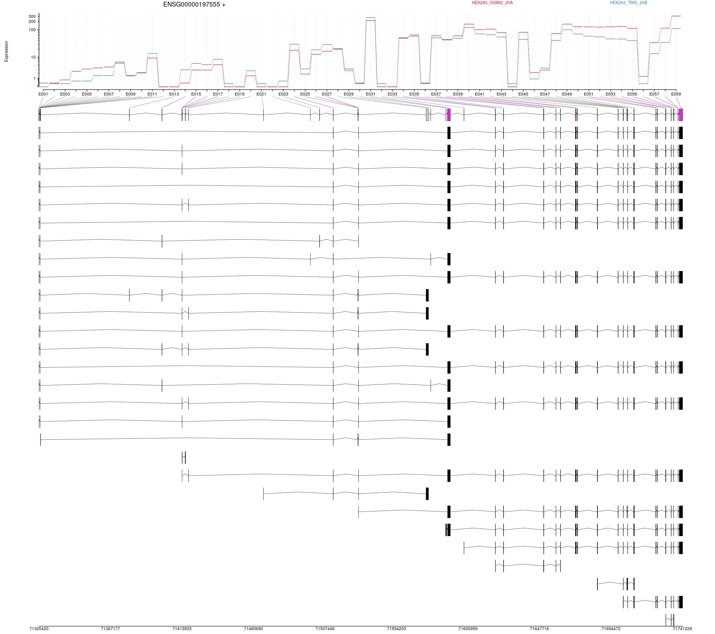The width and height of the screenshot is (715, 634).
Task: Click genomic coordinate 71367177
Action: tap(111, 629)
